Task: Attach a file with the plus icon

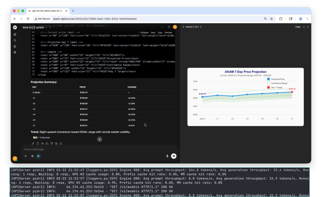Action: [x=25, y=156]
